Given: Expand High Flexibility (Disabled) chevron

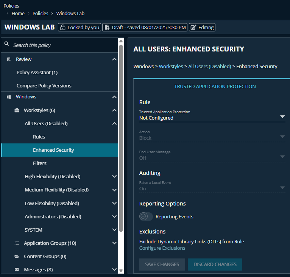Looking at the screenshot, I should tap(114, 177).
